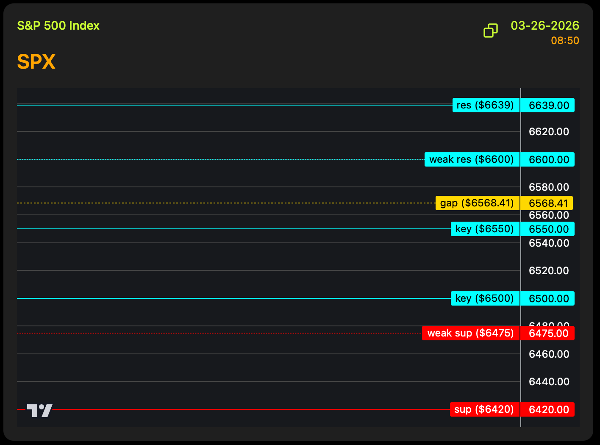600x445 pixels.
Task: Click the red 6420.00 price axis tag
Action: click(547, 409)
